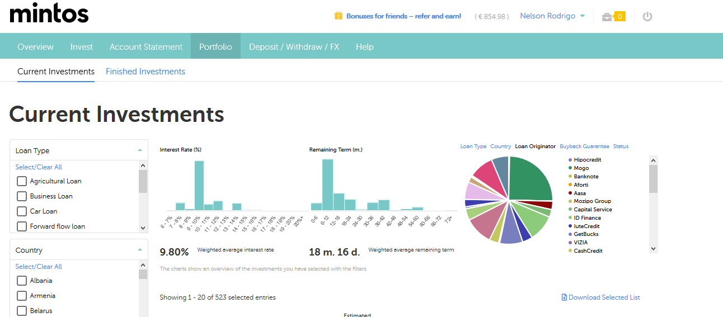Click Download Selected List link
Viewport: 723px width, 317px height.
[x=604, y=297]
